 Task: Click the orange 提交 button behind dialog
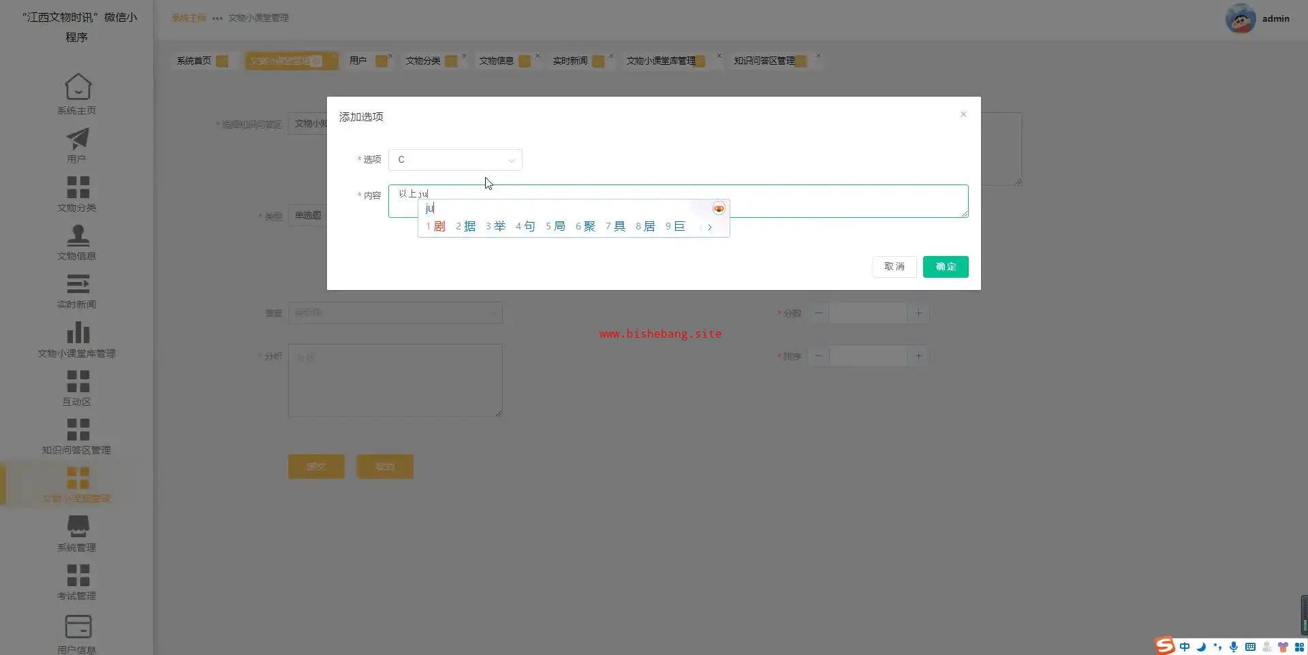click(316, 466)
